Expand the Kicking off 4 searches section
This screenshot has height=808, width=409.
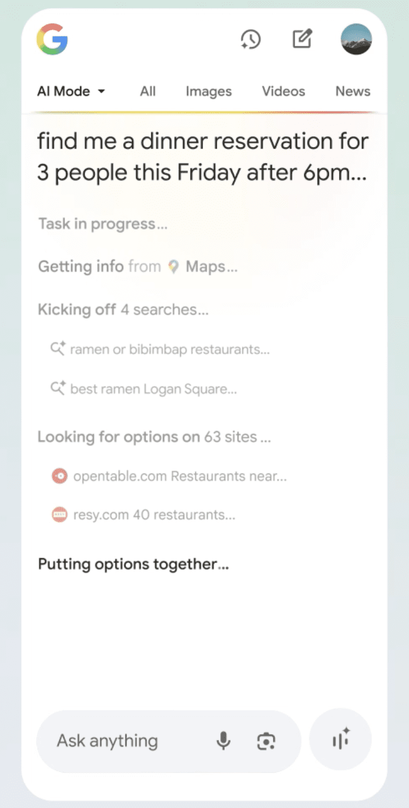pos(123,310)
